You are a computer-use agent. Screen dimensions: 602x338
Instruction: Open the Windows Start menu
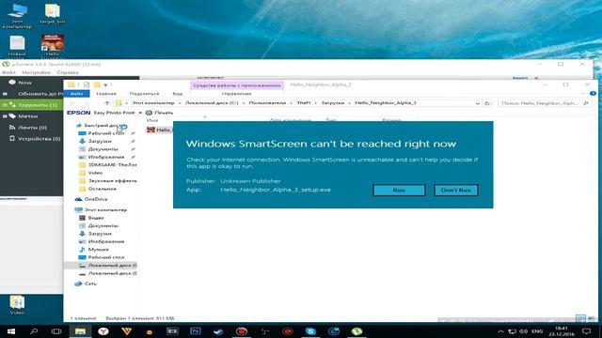(10, 331)
